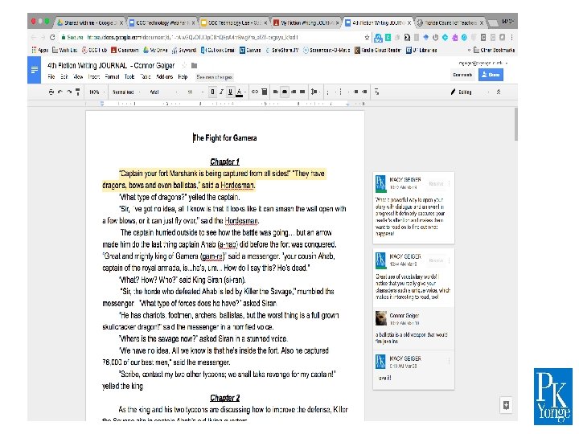The image size is (579, 434).
Task: Switch to Shared with me Google Drive tab
Action: tap(88, 23)
